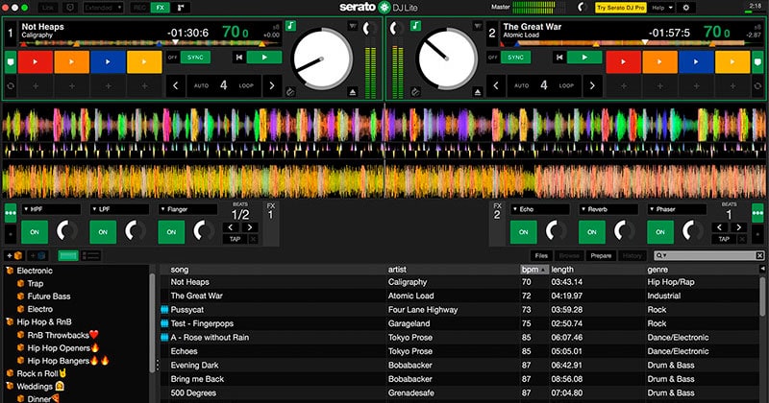Adjust the Flanger depth knob
This screenshot has width=769, height=403.
tap(203, 230)
